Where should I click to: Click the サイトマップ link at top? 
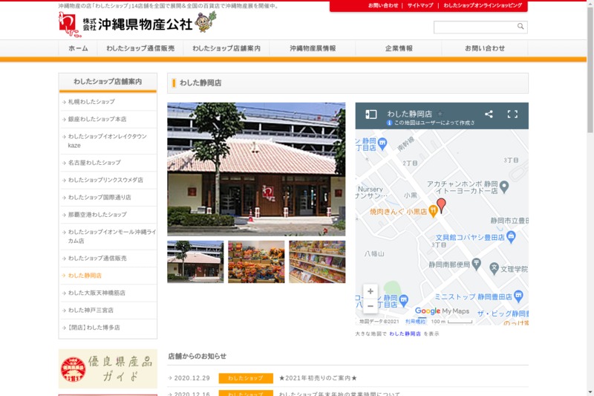pyautogui.click(x=420, y=6)
